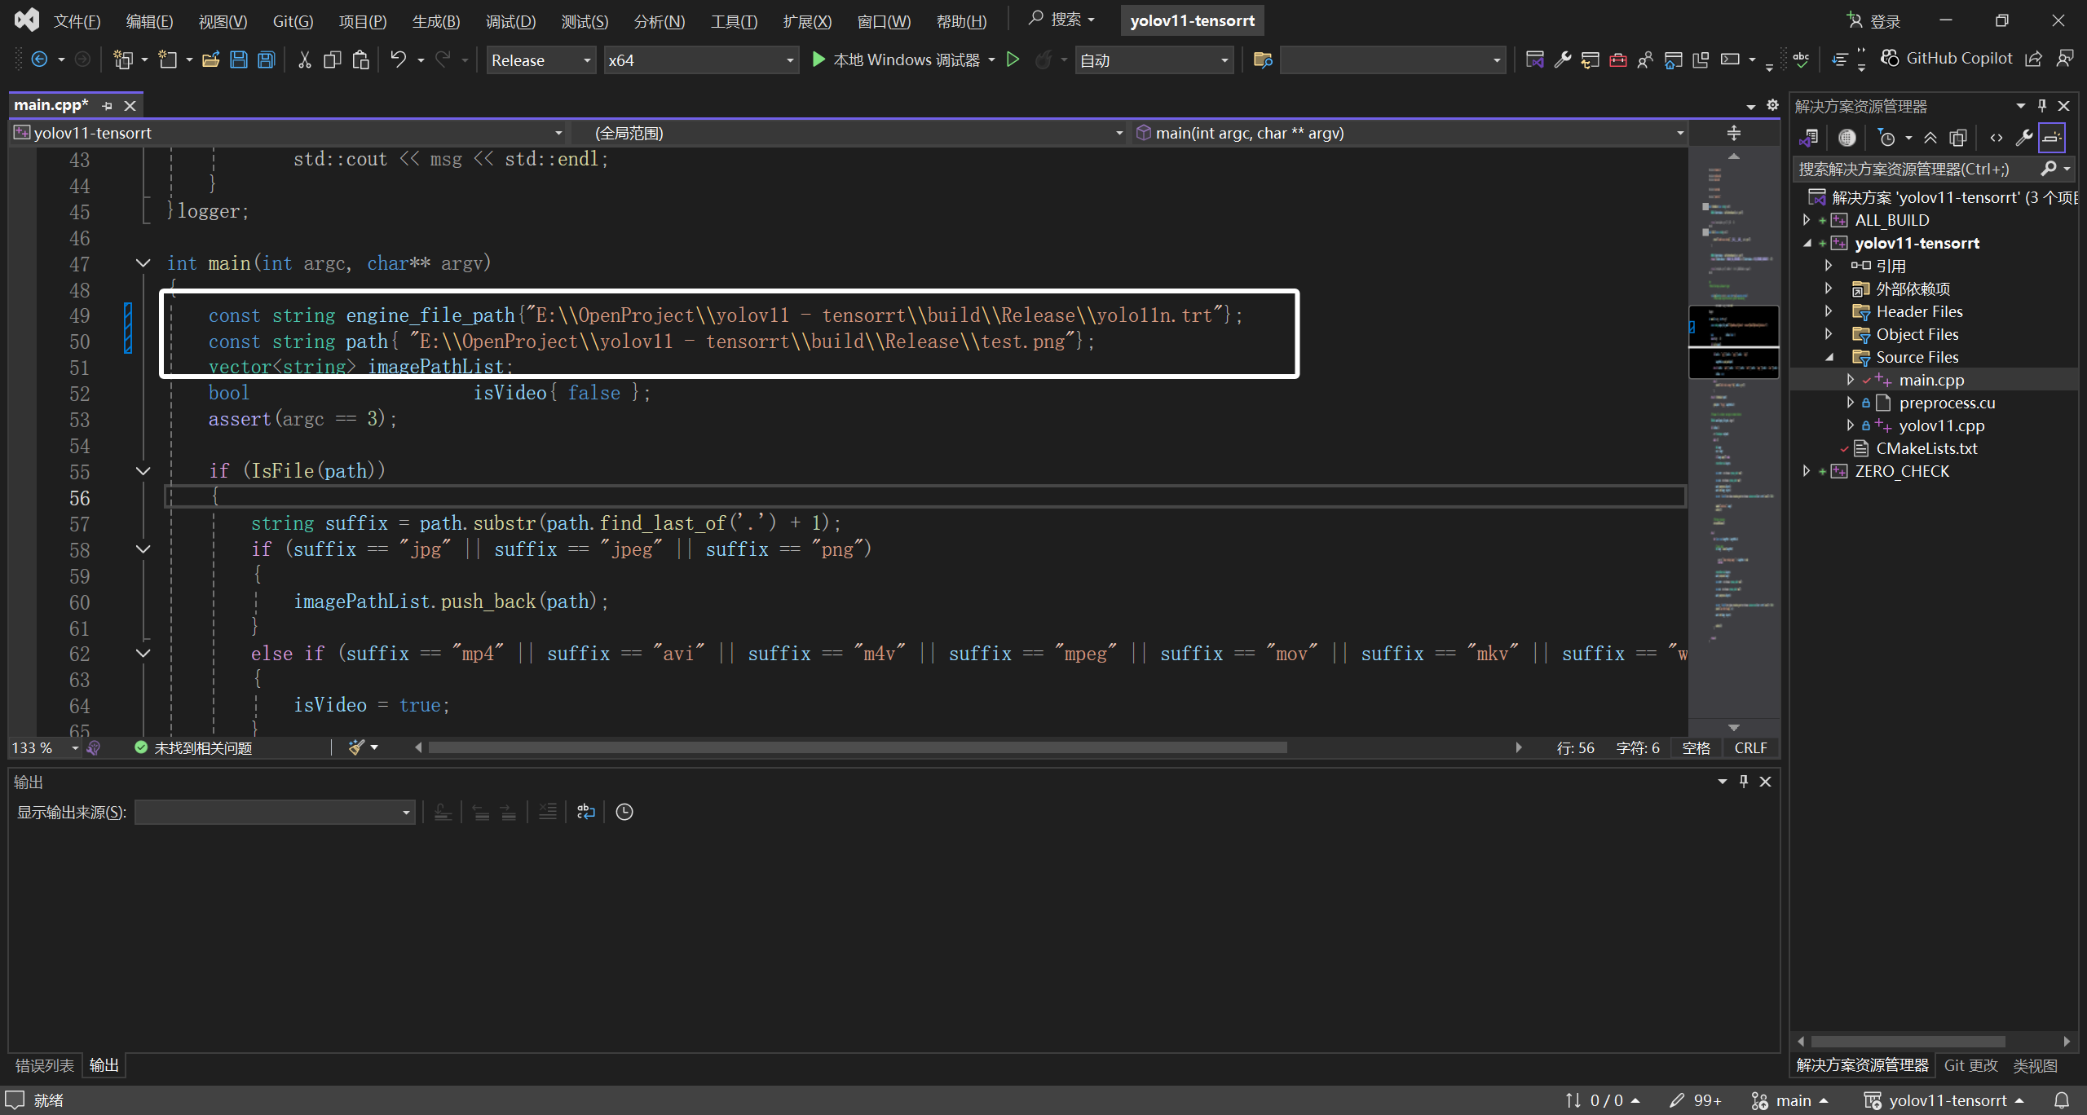The width and height of the screenshot is (2087, 1115).
Task: Click Collapse All icon in Solution Explorer
Action: coord(1930,138)
